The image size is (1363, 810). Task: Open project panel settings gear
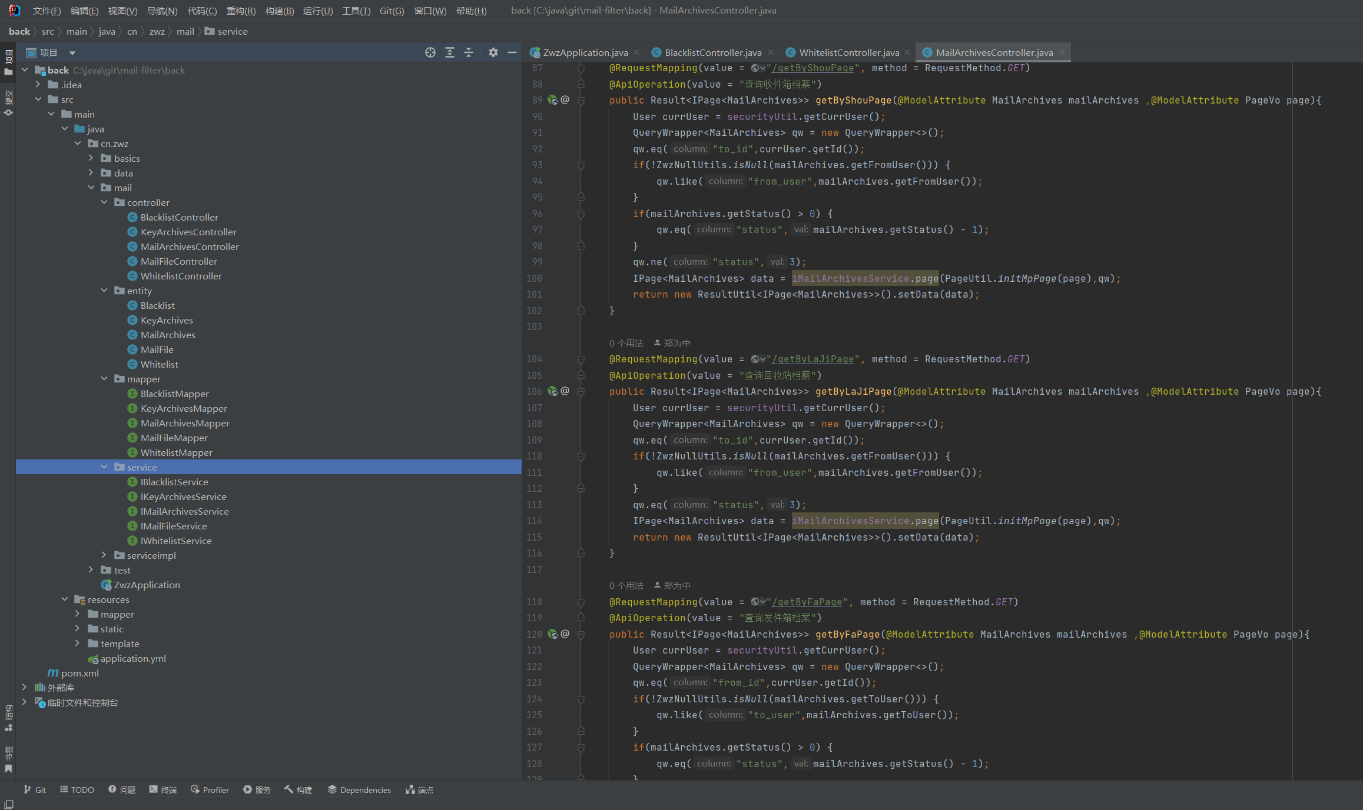point(493,52)
